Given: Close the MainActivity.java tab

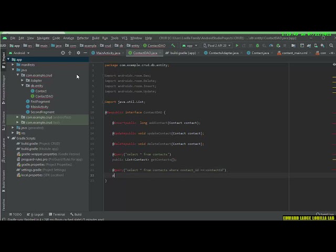Looking at the screenshot, I should [123, 53].
